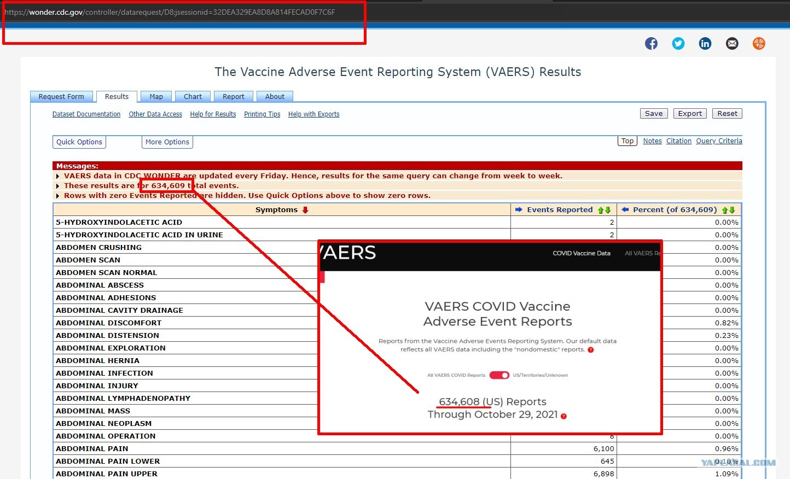Click the orange syndicate icon

759,44
